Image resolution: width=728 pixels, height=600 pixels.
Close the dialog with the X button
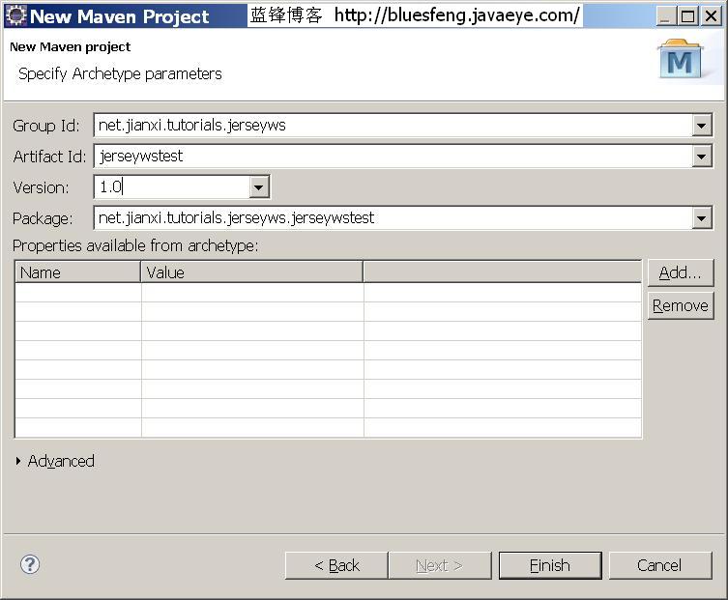coord(711,16)
